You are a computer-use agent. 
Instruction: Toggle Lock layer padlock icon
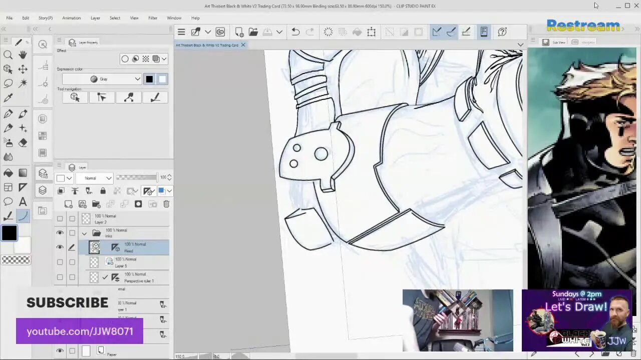(x=103, y=190)
